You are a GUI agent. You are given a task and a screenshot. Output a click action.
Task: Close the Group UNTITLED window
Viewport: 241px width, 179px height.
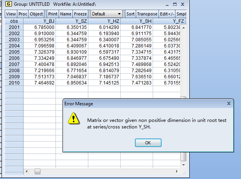click(182, 4)
